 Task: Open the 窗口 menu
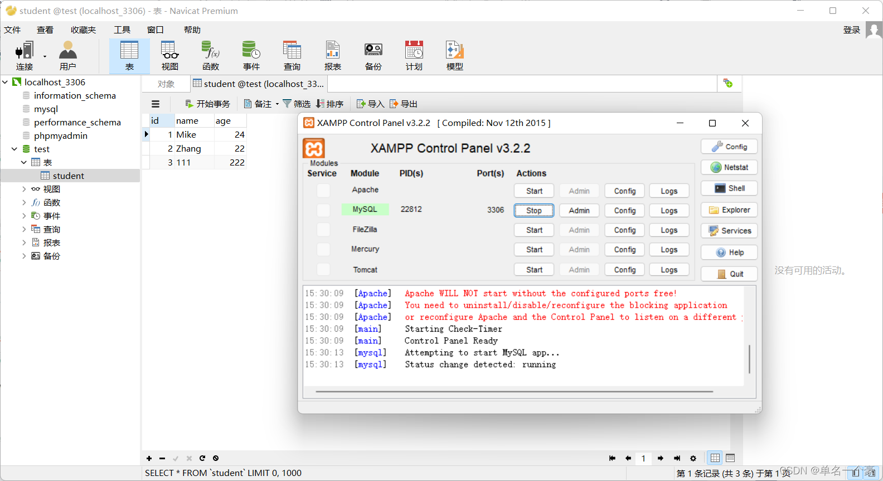156,30
